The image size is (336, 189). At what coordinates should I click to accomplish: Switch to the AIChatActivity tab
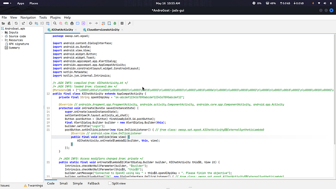click(62, 30)
